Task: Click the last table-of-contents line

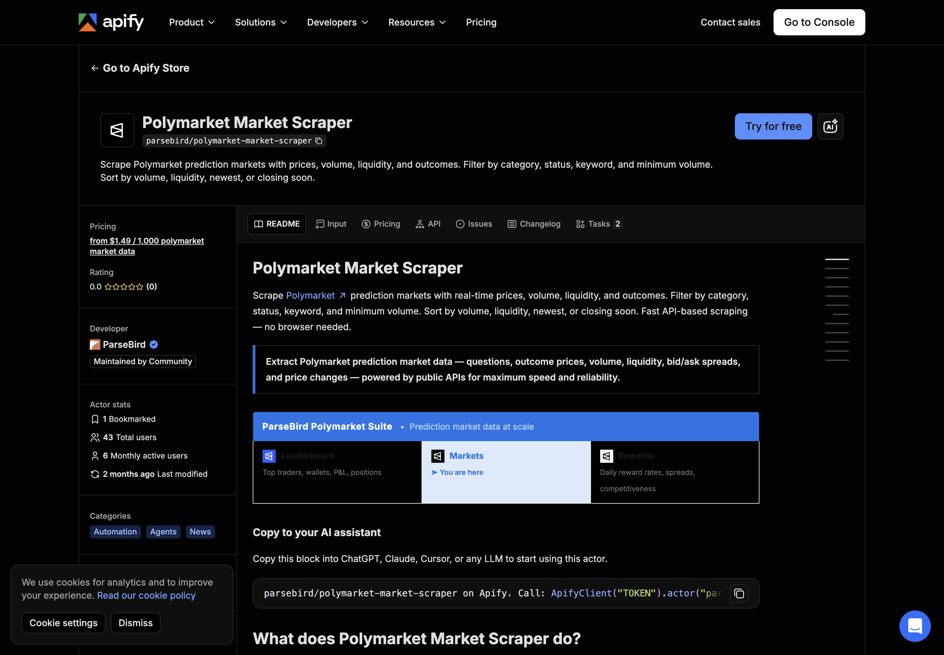Action: point(837,360)
